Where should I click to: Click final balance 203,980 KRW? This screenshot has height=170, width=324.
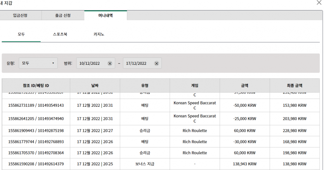click(295, 119)
